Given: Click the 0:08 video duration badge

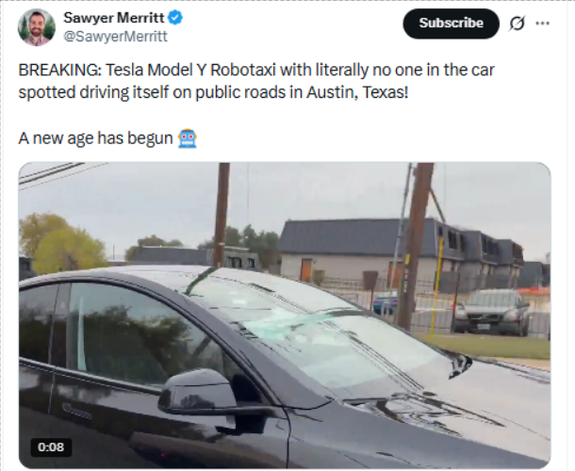Looking at the screenshot, I should [51, 447].
